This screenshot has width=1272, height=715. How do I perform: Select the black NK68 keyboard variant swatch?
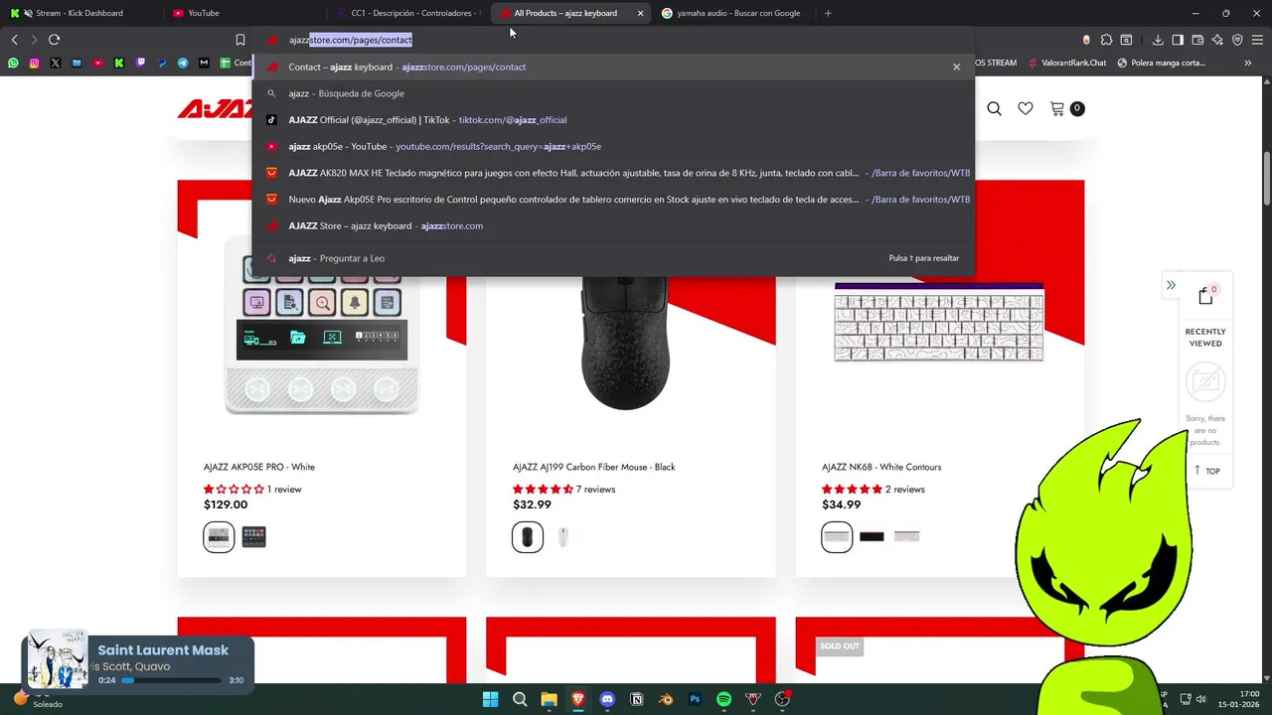pos(872,537)
